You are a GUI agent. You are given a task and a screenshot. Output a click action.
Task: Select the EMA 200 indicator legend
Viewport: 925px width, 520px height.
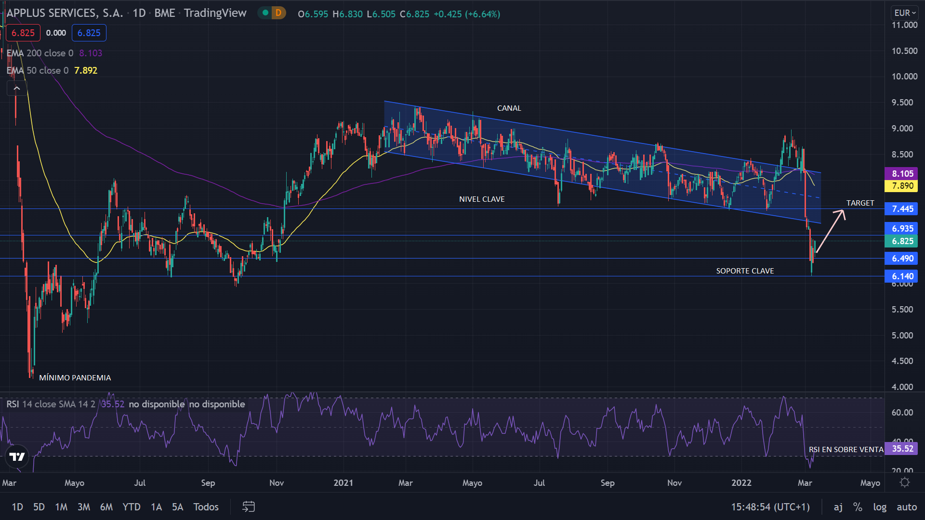click(40, 53)
